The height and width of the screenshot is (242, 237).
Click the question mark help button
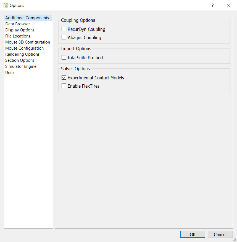[212, 5]
